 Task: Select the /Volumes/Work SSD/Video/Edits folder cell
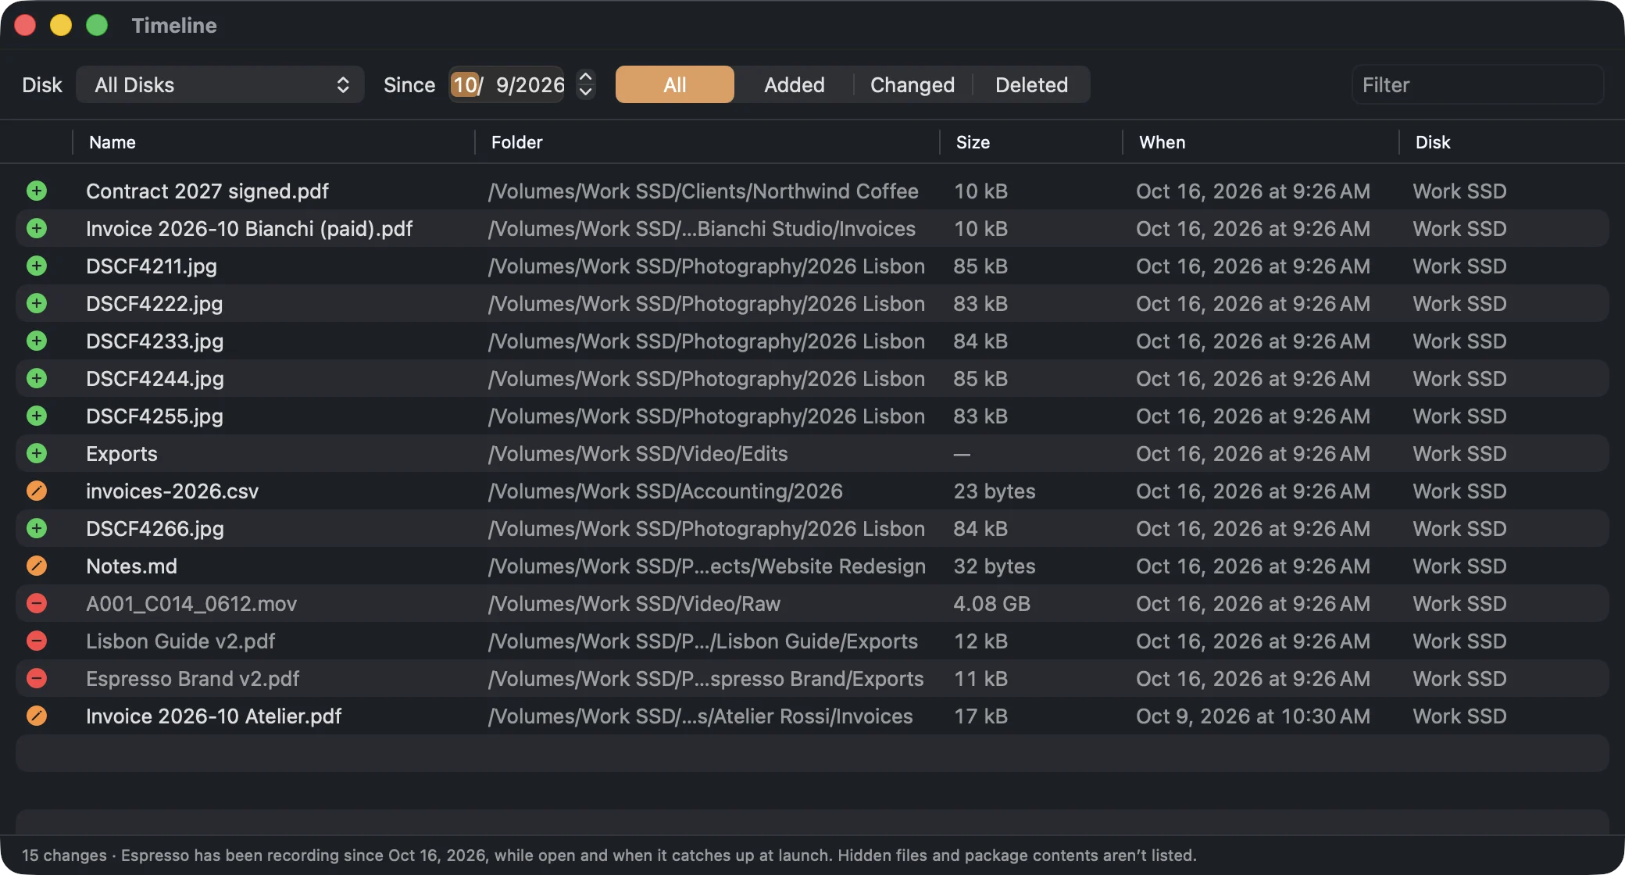[637, 453]
